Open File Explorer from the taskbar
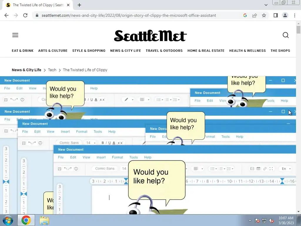 [x=44, y=220]
